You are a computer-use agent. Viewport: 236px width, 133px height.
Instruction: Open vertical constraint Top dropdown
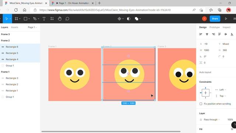click(x=223, y=96)
